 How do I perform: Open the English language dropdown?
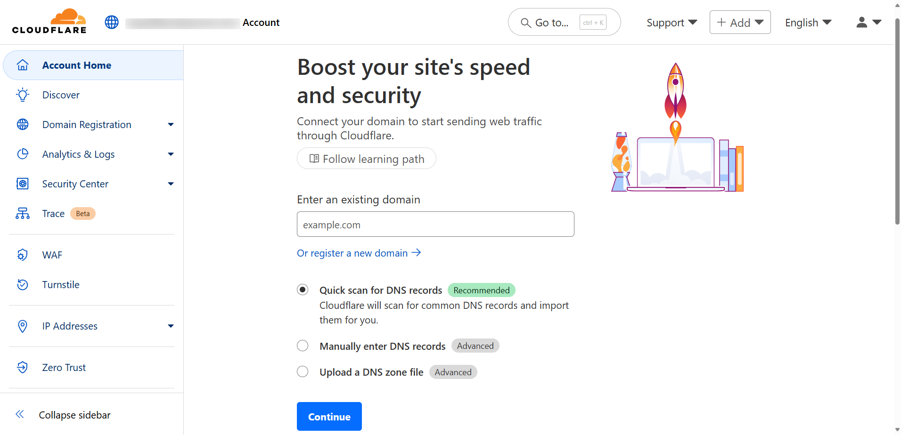[x=808, y=23]
